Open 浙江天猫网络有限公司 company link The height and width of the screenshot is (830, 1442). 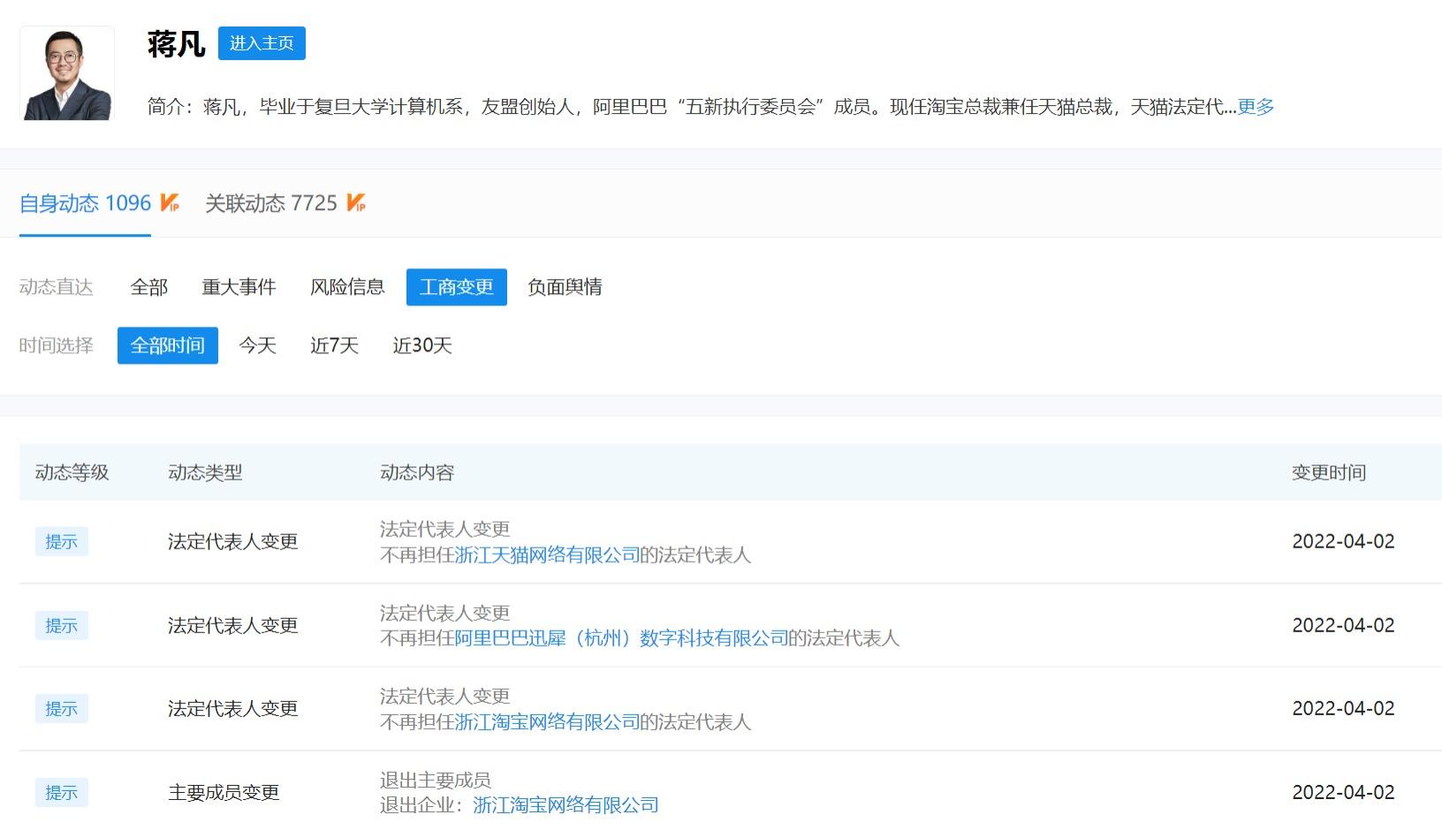tap(547, 555)
